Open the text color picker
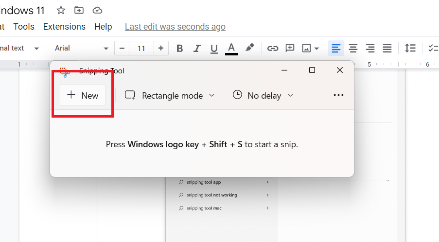439x242 pixels. tap(231, 49)
